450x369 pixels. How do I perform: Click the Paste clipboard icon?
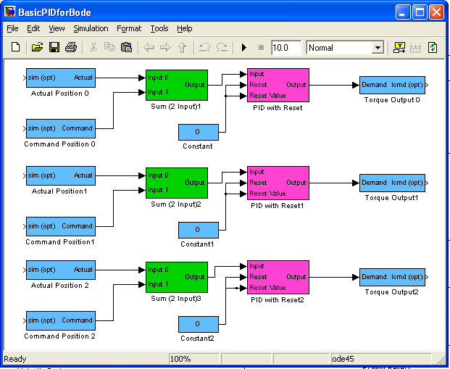click(x=126, y=48)
